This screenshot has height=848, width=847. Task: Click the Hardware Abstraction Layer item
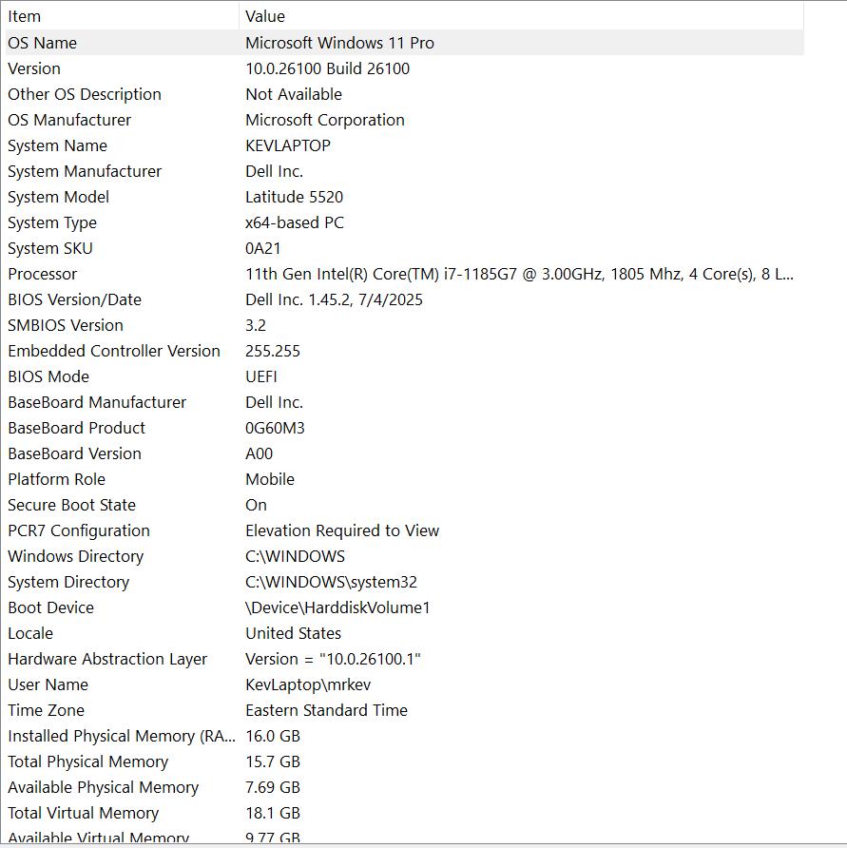point(107,659)
